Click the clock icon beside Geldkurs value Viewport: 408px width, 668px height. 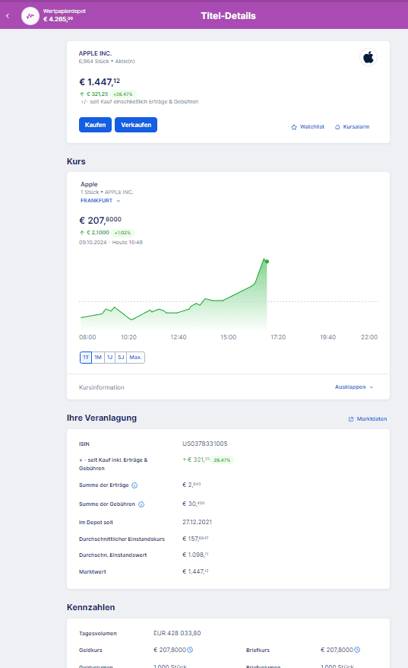click(x=190, y=650)
